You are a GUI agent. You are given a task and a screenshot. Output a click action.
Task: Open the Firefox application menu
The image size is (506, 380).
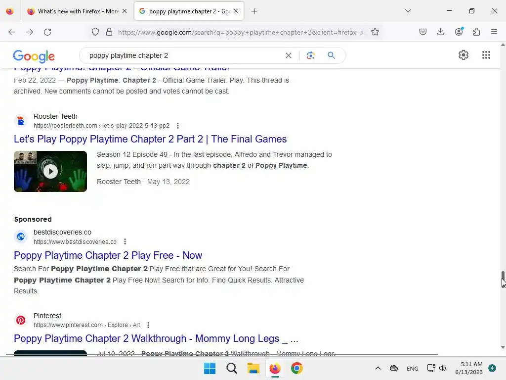coord(494,32)
